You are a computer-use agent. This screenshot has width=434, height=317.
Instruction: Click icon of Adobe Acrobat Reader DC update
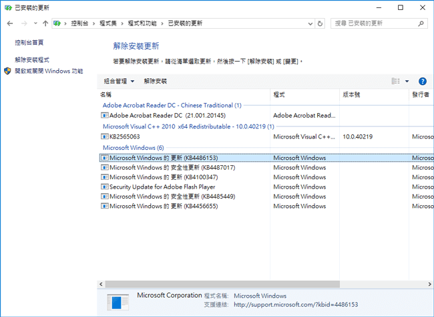105,115
